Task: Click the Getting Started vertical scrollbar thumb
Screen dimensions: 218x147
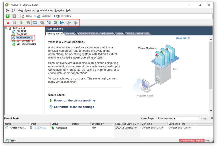Action: click(x=211, y=65)
